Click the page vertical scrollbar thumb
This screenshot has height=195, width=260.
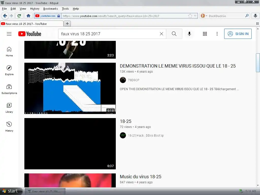(x=258, y=63)
